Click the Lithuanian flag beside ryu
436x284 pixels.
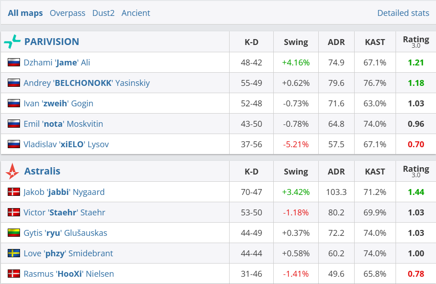pos(14,233)
